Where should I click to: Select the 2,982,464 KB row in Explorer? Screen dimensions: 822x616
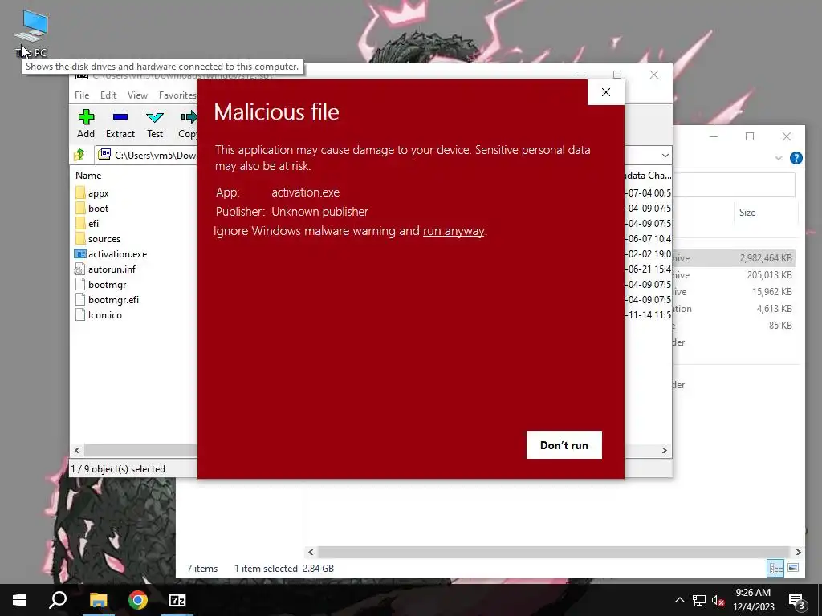click(x=734, y=257)
